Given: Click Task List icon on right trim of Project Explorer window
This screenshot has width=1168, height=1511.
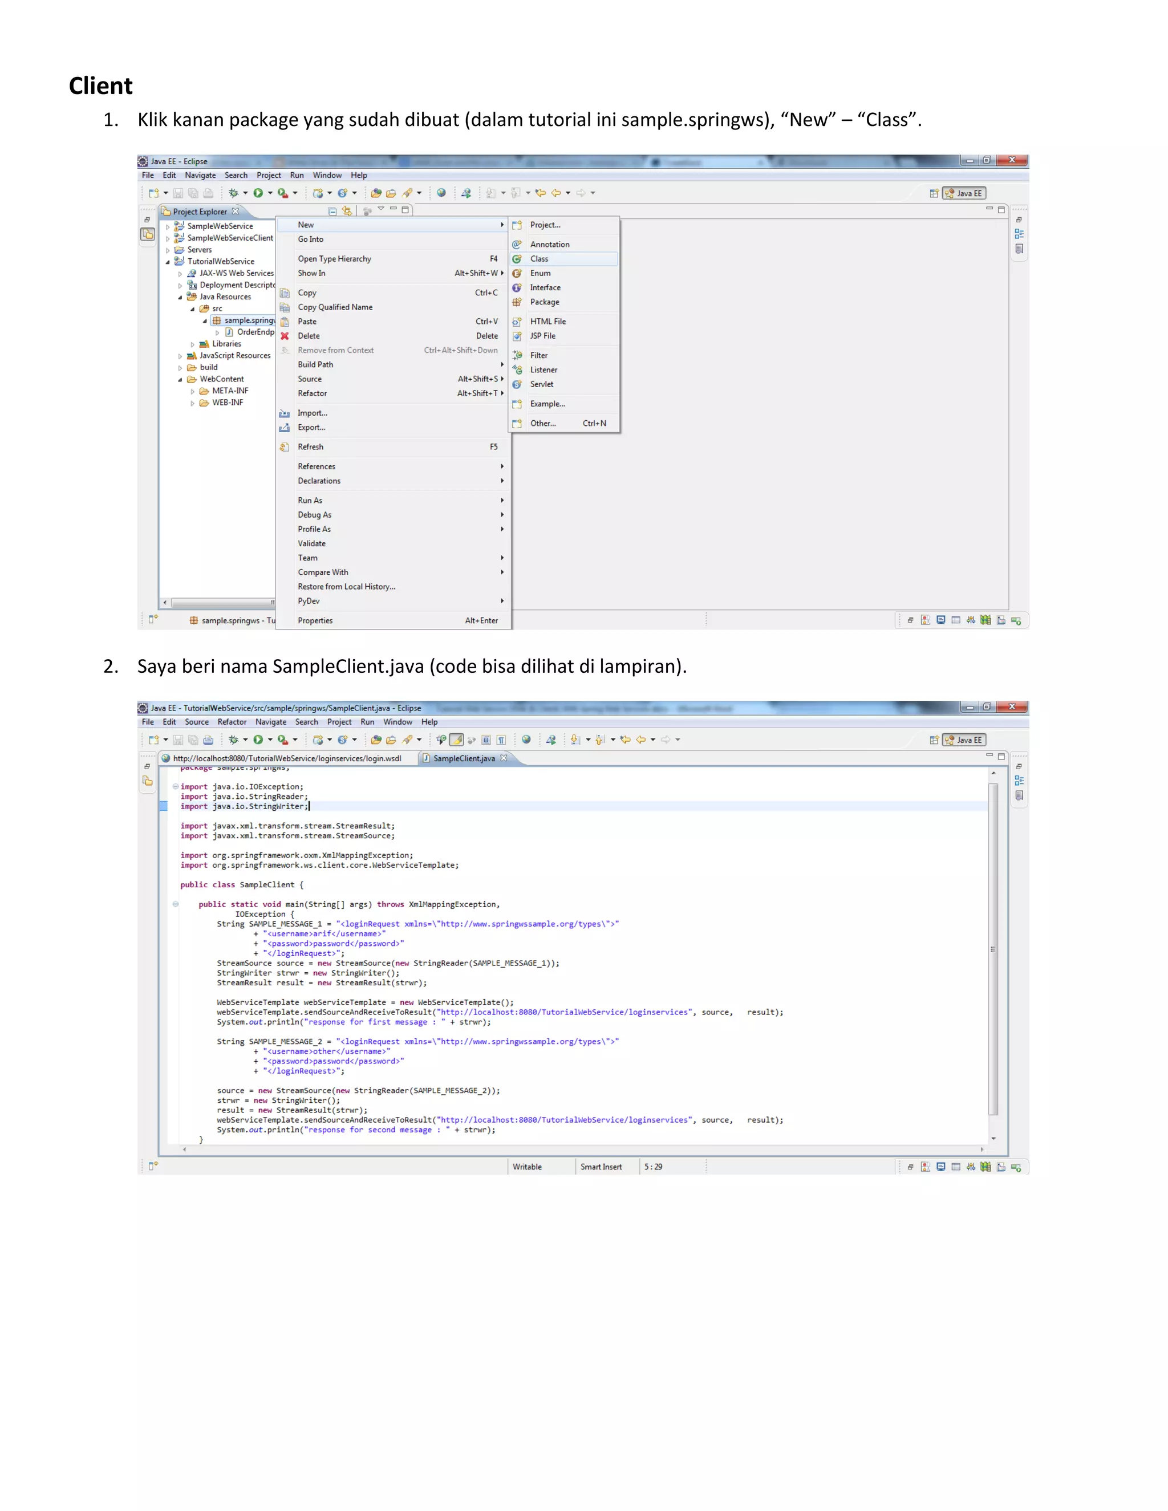Looking at the screenshot, I should 1019,249.
